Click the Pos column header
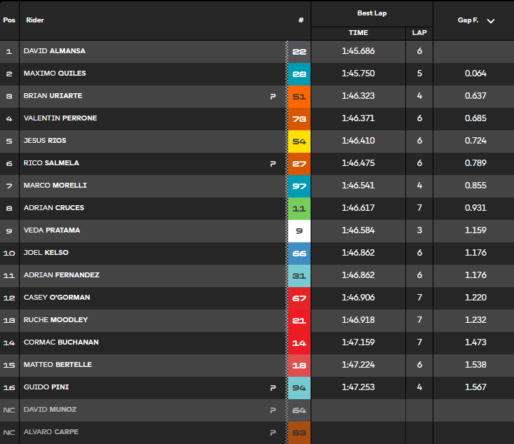The height and width of the screenshot is (444, 514). (x=9, y=20)
